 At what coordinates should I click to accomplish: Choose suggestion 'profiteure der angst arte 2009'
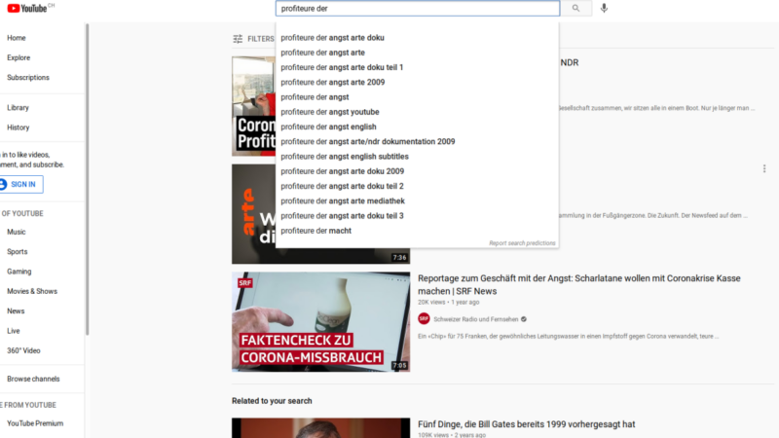coord(418,83)
